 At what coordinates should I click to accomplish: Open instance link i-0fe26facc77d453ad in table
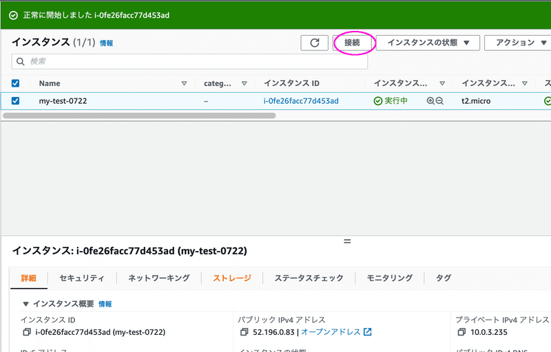click(x=301, y=101)
